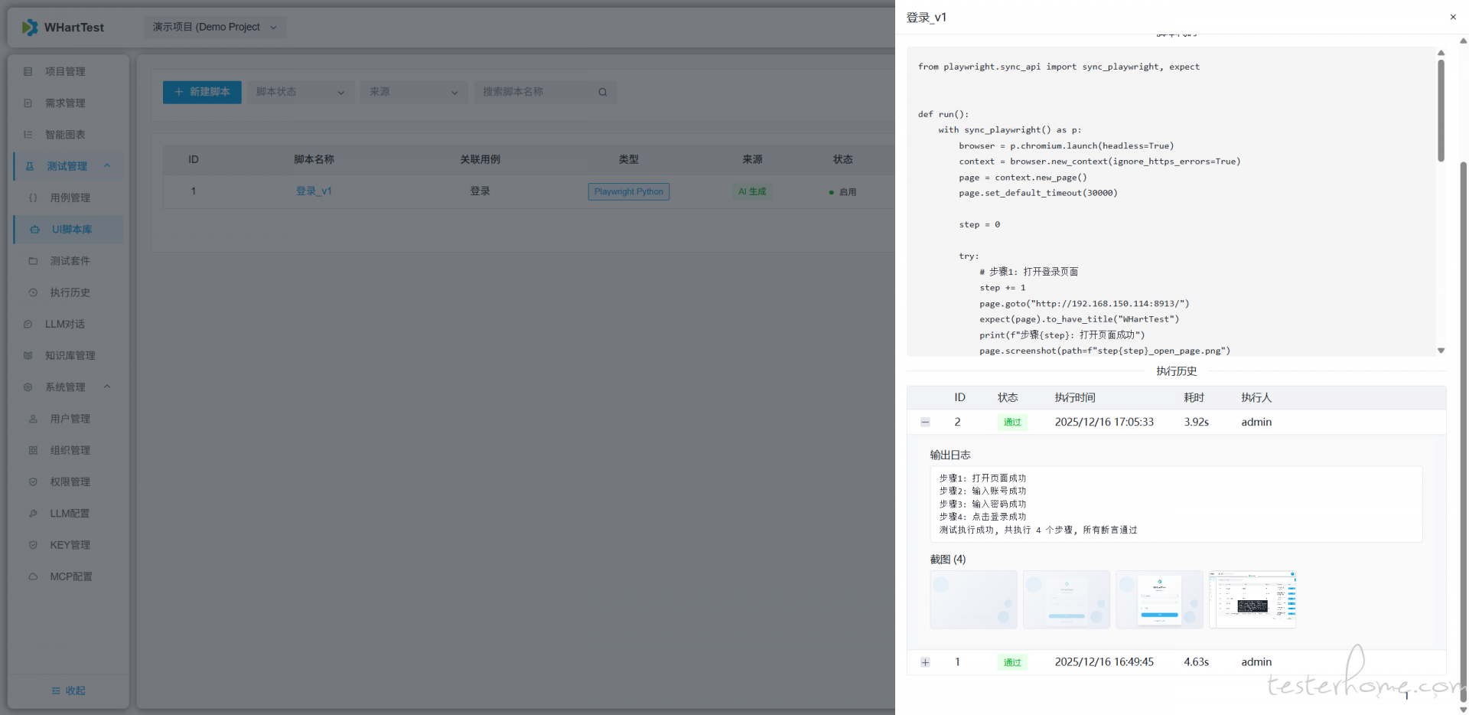1469x715 pixels.
Task: Open 知识库管理 in the sidebar
Action: point(70,355)
